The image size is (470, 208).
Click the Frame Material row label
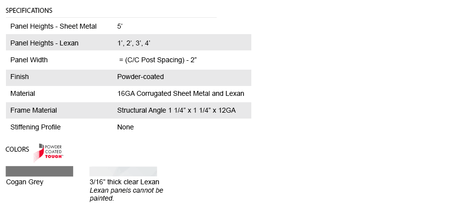[x=34, y=110]
